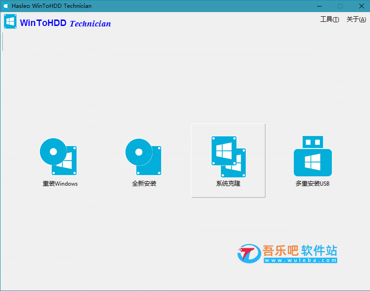Image resolution: width=370 pixels, height=291 pixels.
Task: Click the WinToHDD Technician heading text
Action: coord(66,23)
